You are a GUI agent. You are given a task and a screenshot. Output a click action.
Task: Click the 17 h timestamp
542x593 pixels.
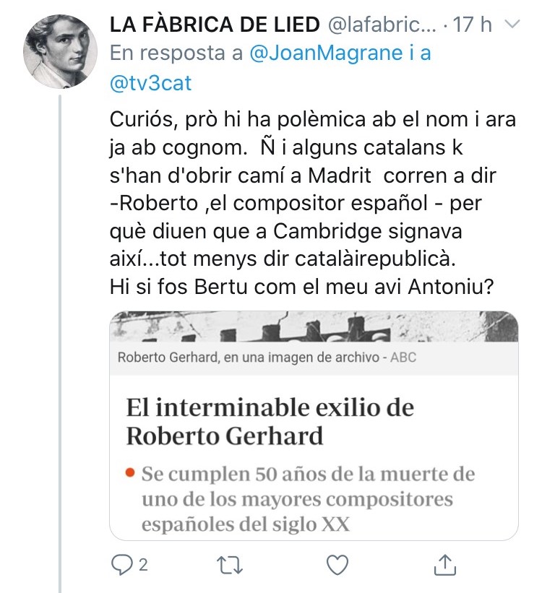(x=472, y=25)
